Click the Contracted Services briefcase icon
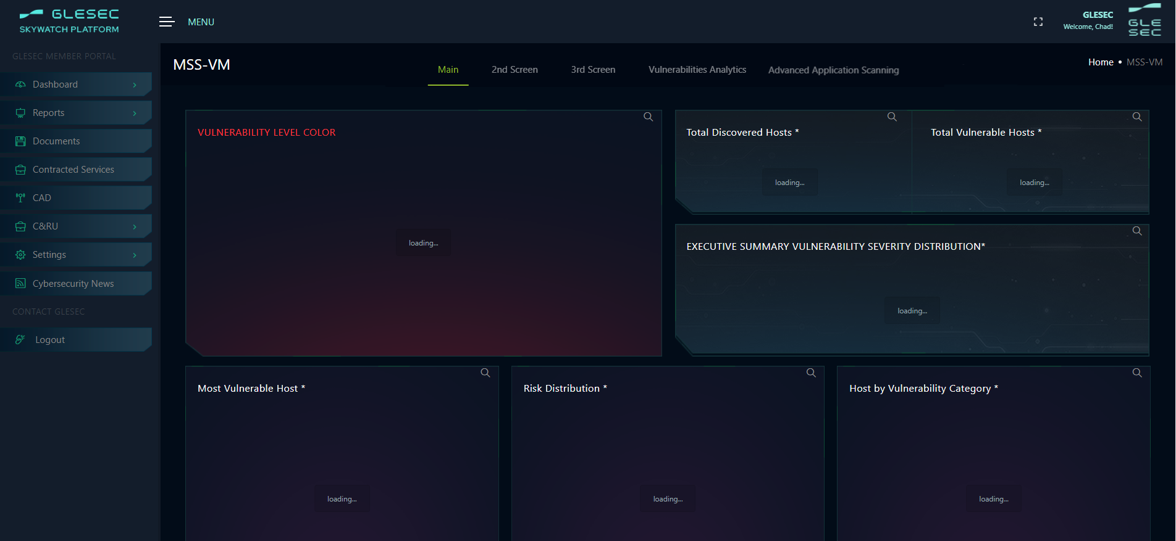This screenshot has height=541, width=1176. 20,170
